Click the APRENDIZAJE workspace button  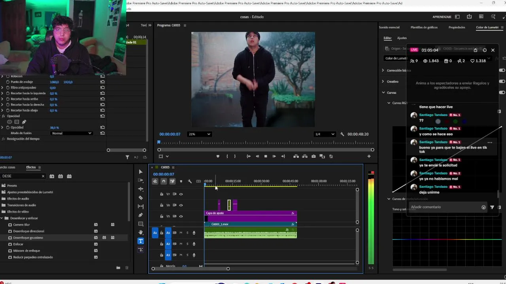[442, 17]
